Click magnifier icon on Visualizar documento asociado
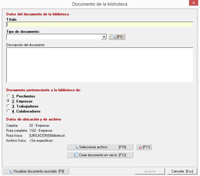200x176 pixels. click(10, 171)
